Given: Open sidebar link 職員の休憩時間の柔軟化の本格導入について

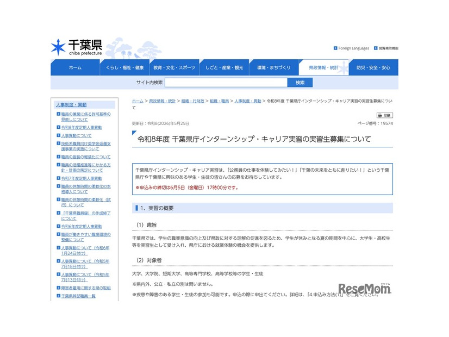Looking at the screenshot, I should [86, 189].
